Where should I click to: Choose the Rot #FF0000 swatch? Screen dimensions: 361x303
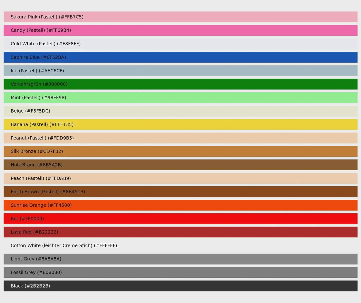click(180, 219)
